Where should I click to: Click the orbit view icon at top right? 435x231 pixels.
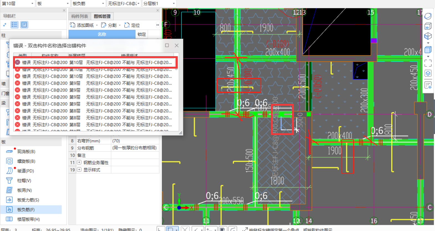(x=428, y=16)
